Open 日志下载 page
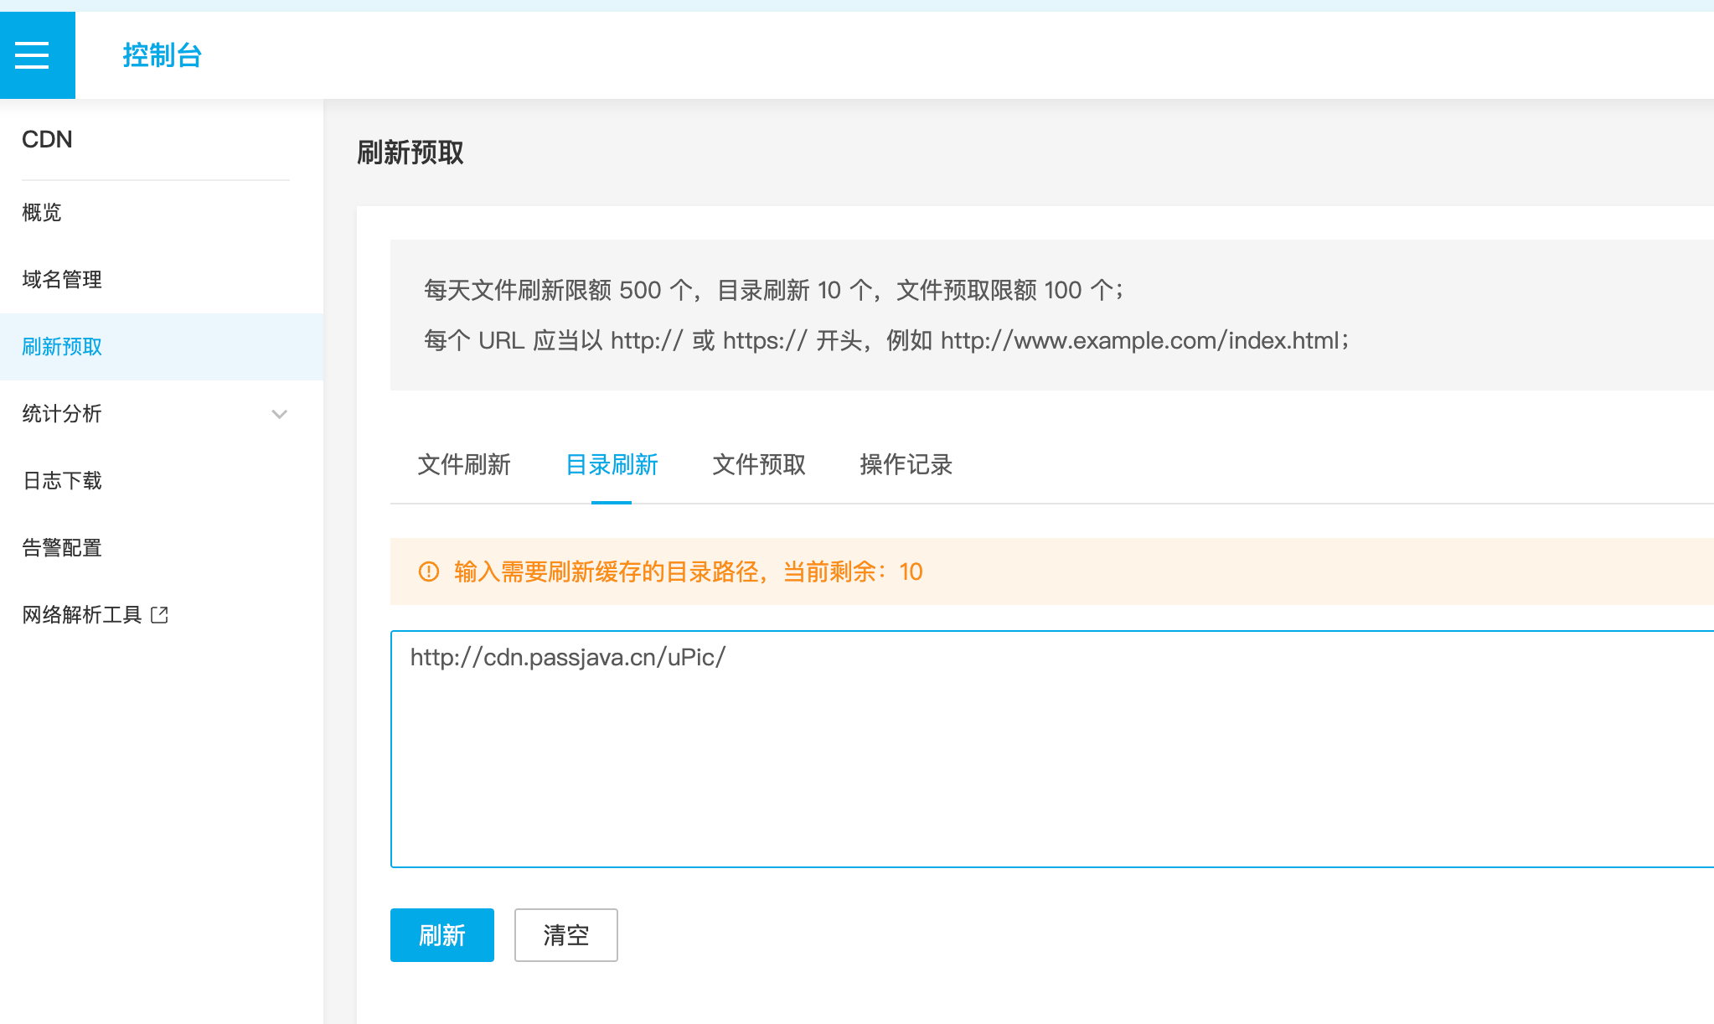The width and height of the screenshot is (1714, 1024). 63,481
